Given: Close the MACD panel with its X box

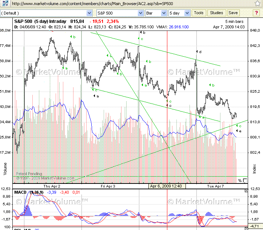Looking at the screenshot, I should click(x=246, y=191).
